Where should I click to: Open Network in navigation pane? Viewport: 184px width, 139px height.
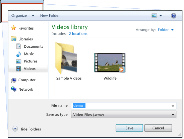tap(26, 89)
